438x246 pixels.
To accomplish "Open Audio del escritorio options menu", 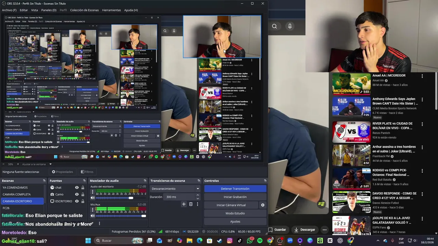I will click(92, 191).
